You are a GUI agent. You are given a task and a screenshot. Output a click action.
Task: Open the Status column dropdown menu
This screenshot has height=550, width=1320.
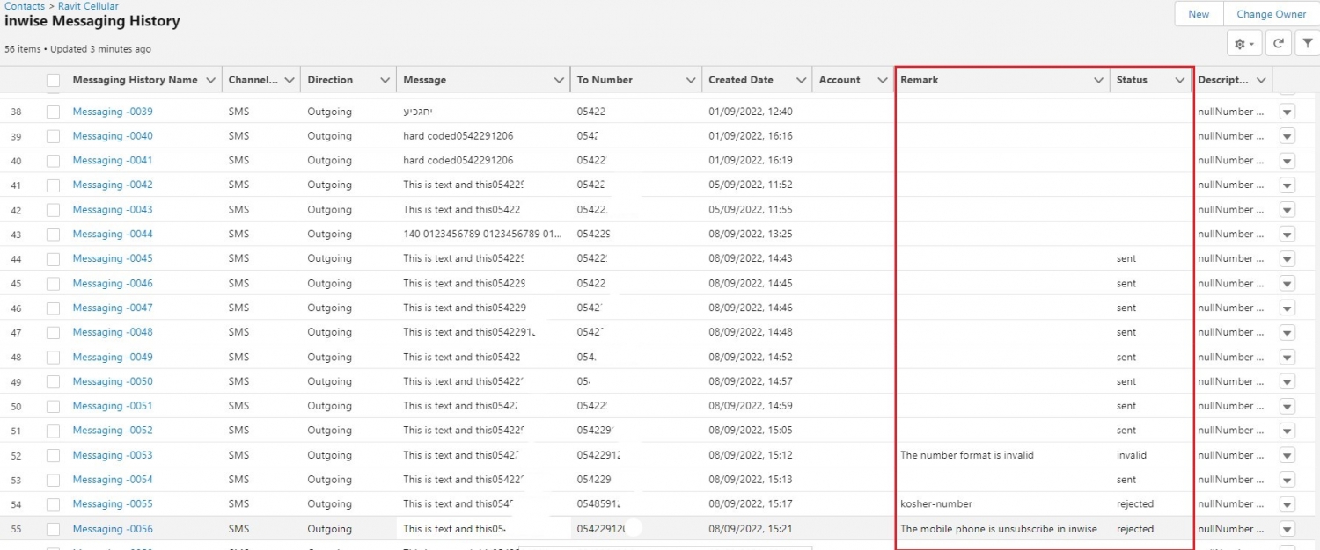click(1177, 79)
